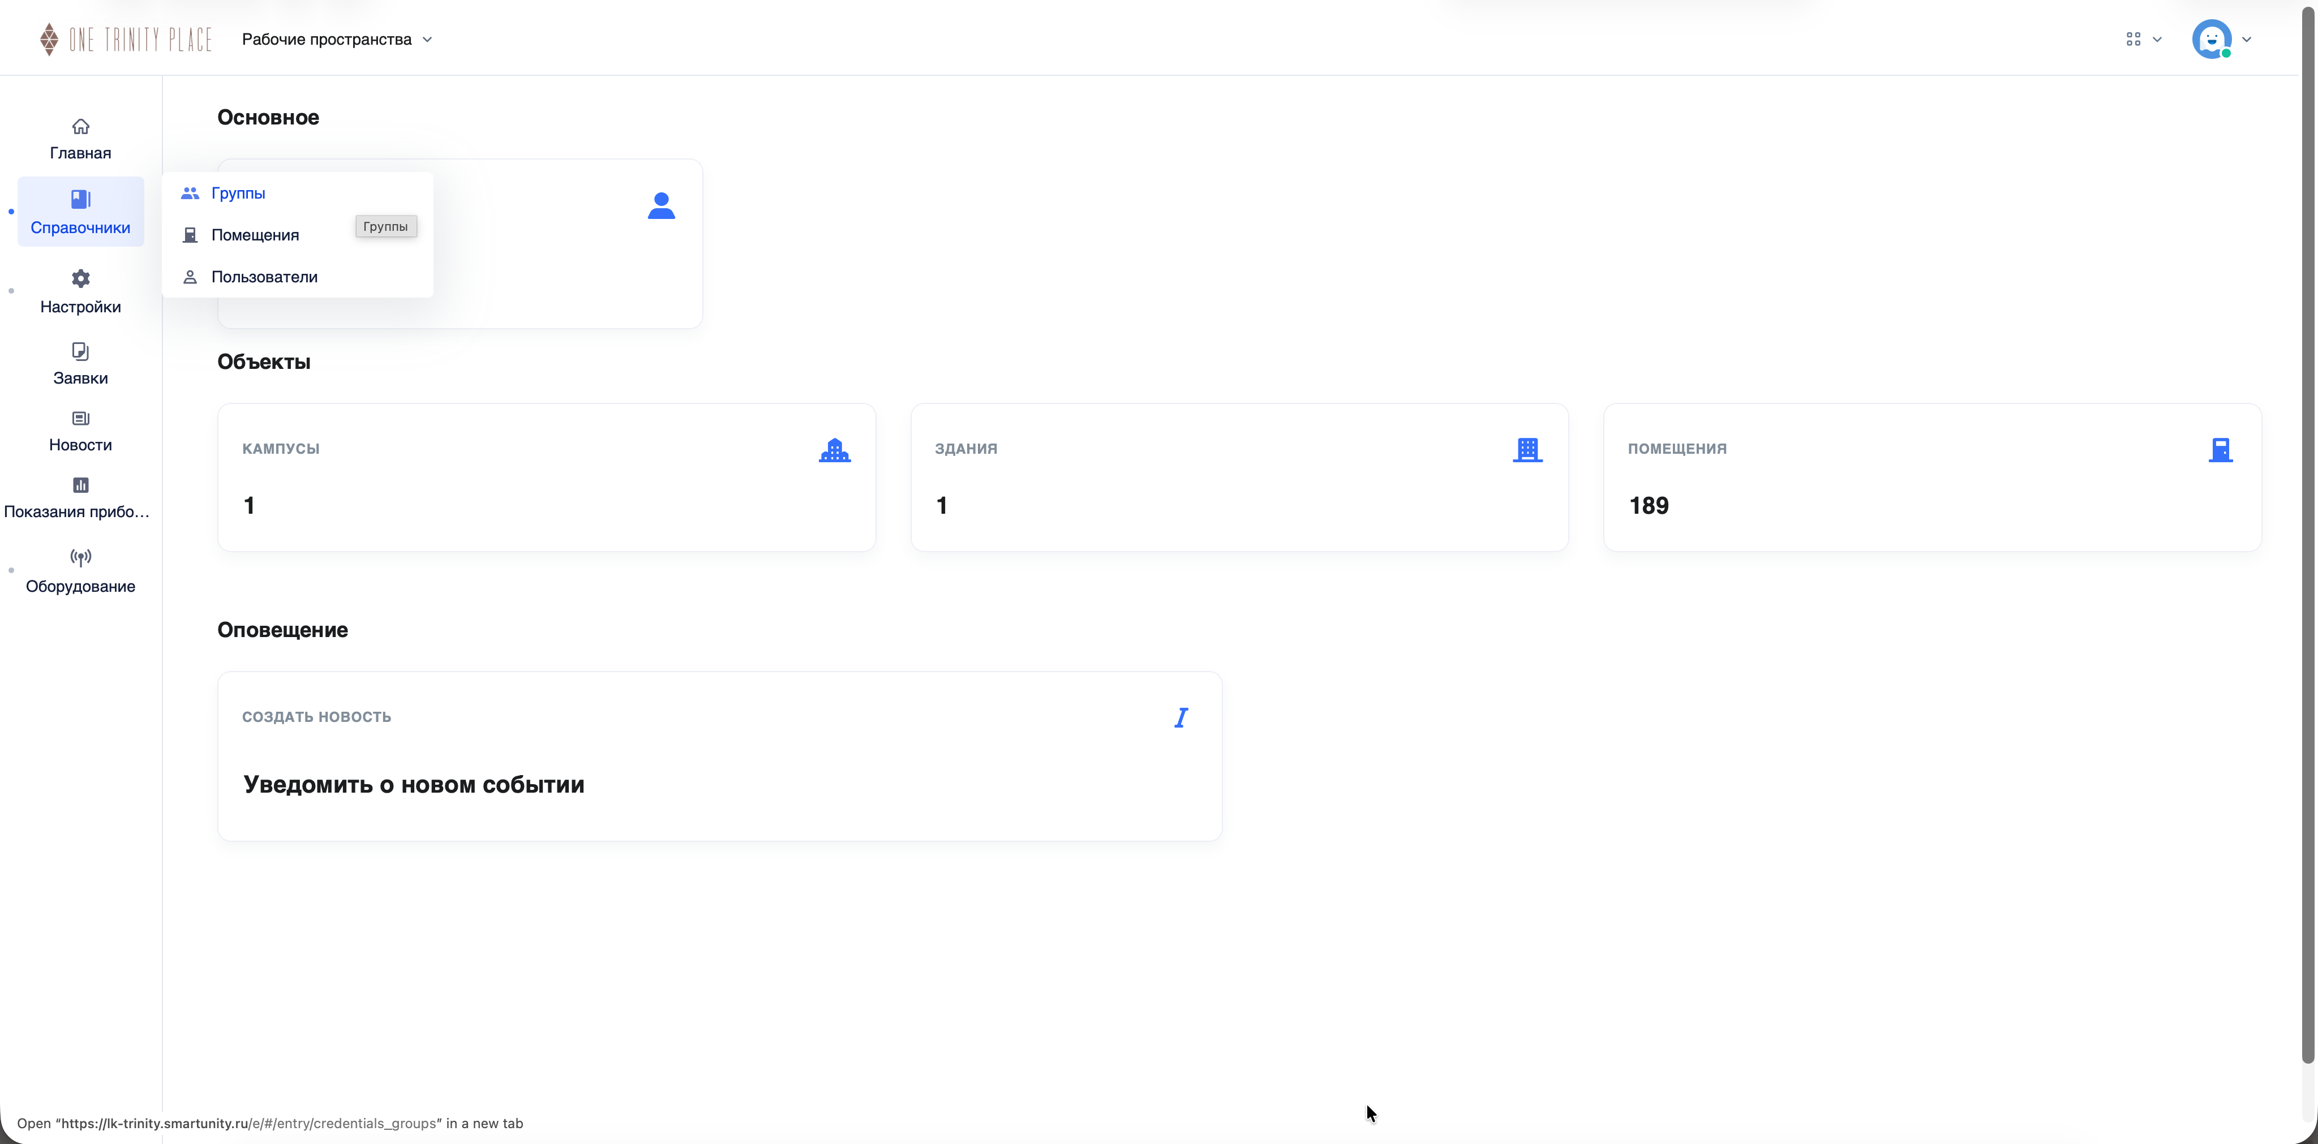Open the Главная home icon
Screen dimensions: 2318x1144
tap(80, 127)
